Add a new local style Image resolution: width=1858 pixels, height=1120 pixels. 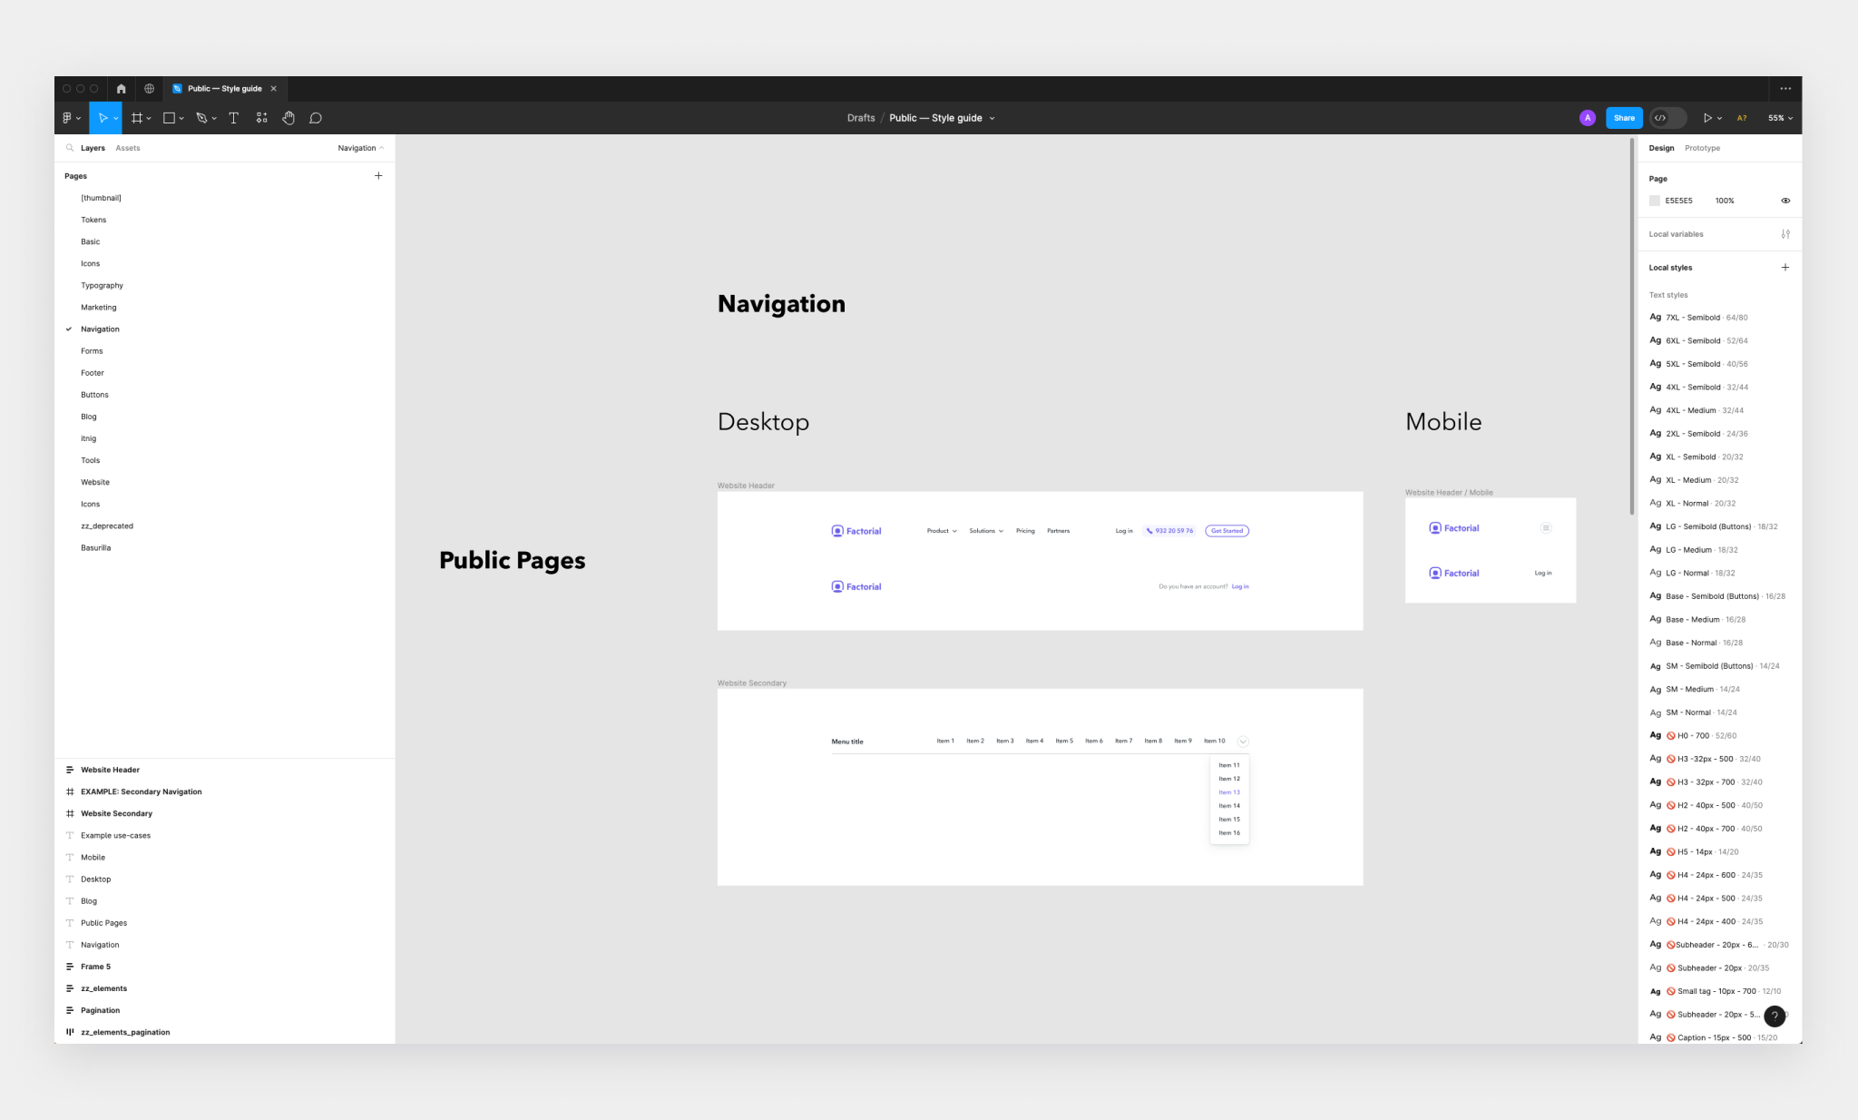[x=1785, y=268]
